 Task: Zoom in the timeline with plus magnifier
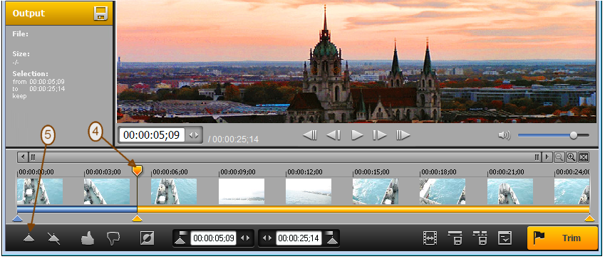point(571,157)
